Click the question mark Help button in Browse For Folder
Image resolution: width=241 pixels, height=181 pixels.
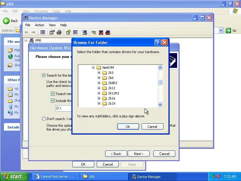[x=158, y=43]
